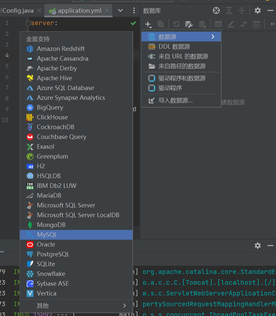The image size is (276, 316).
Task: Click the add new data source plus icon
Action: click(148, 24)
